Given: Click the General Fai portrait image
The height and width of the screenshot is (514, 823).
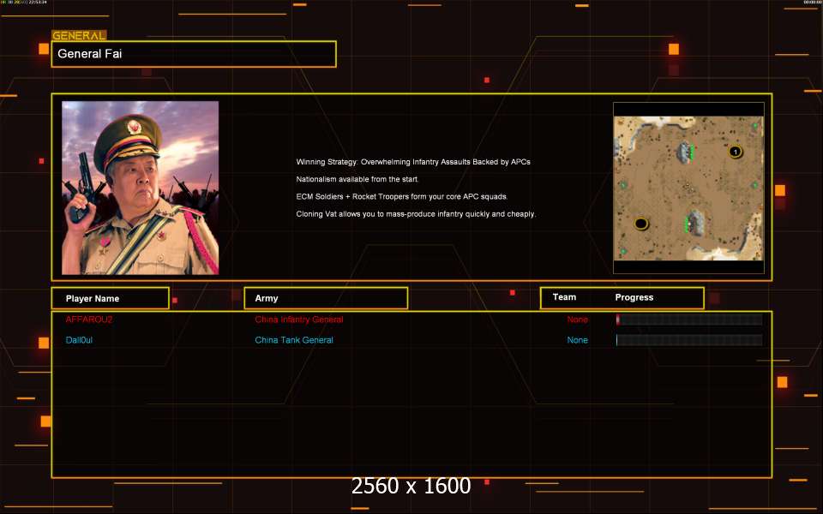Looking at the screenshot, I should (140, 188).
